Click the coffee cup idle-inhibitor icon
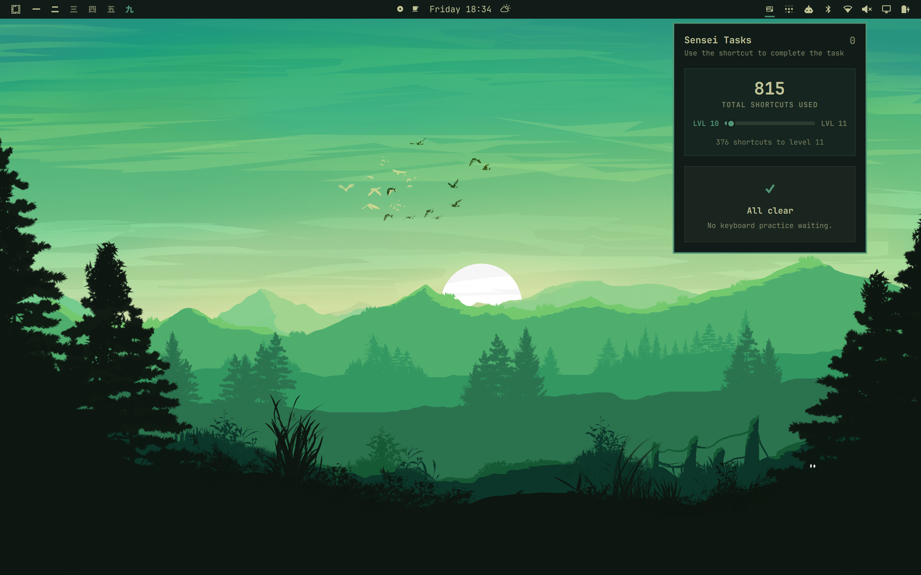Screen dimensions: 921x575 pyautogui.click(x=415, y=9)
